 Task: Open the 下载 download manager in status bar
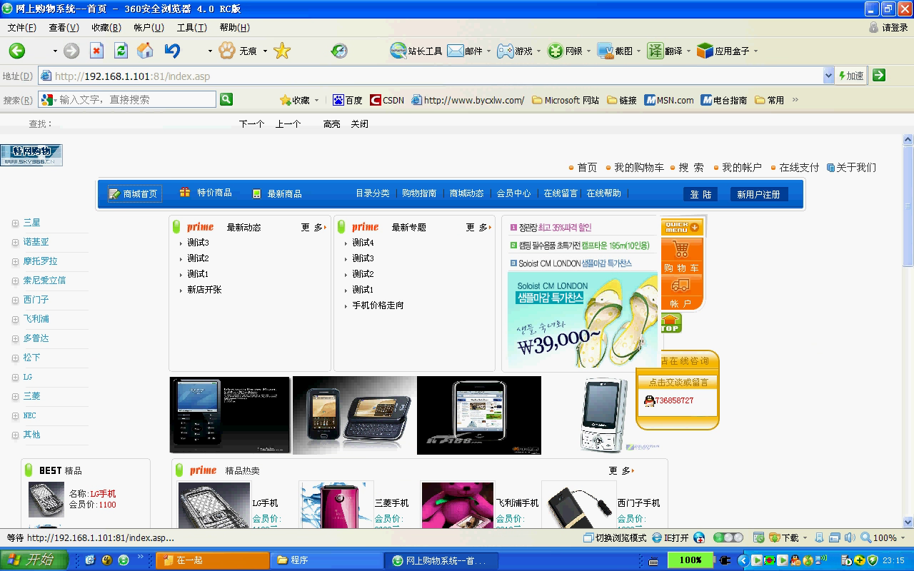pyautogui.click(x=784, y=537)
